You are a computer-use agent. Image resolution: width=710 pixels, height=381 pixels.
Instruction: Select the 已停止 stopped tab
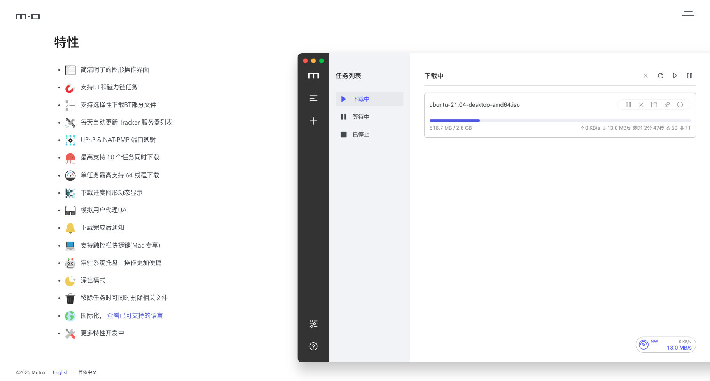369,135
